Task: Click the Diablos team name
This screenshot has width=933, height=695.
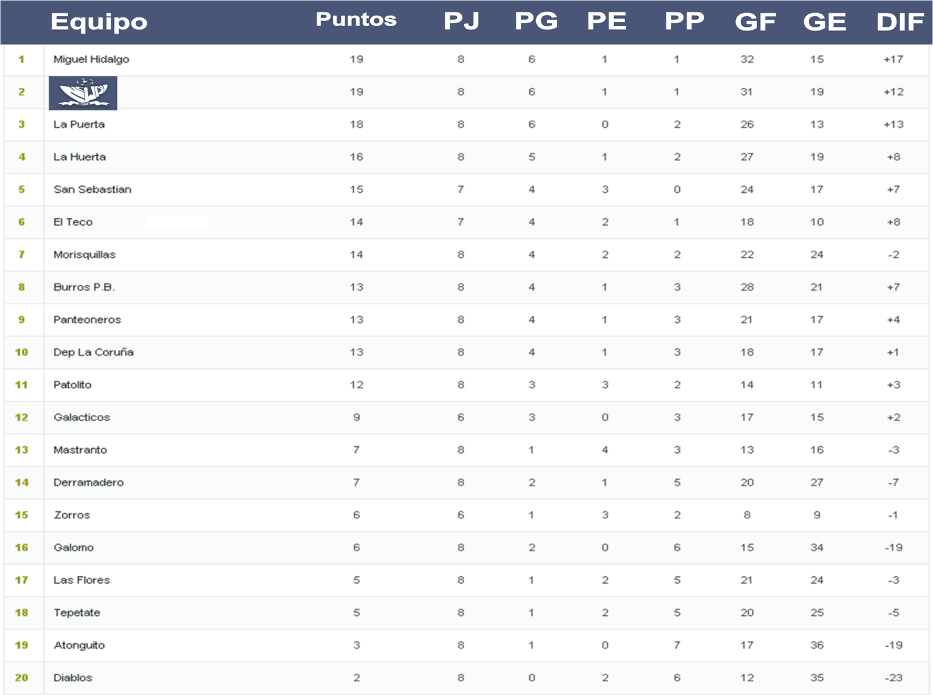Action: 73,678
